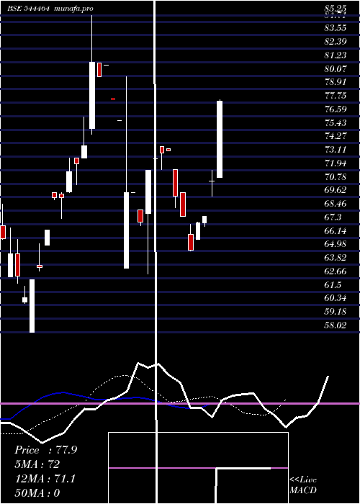The width and height of the screenshot is (360, 504).
Task: Click the munafa.pro site label
Action: pos(73,9)
